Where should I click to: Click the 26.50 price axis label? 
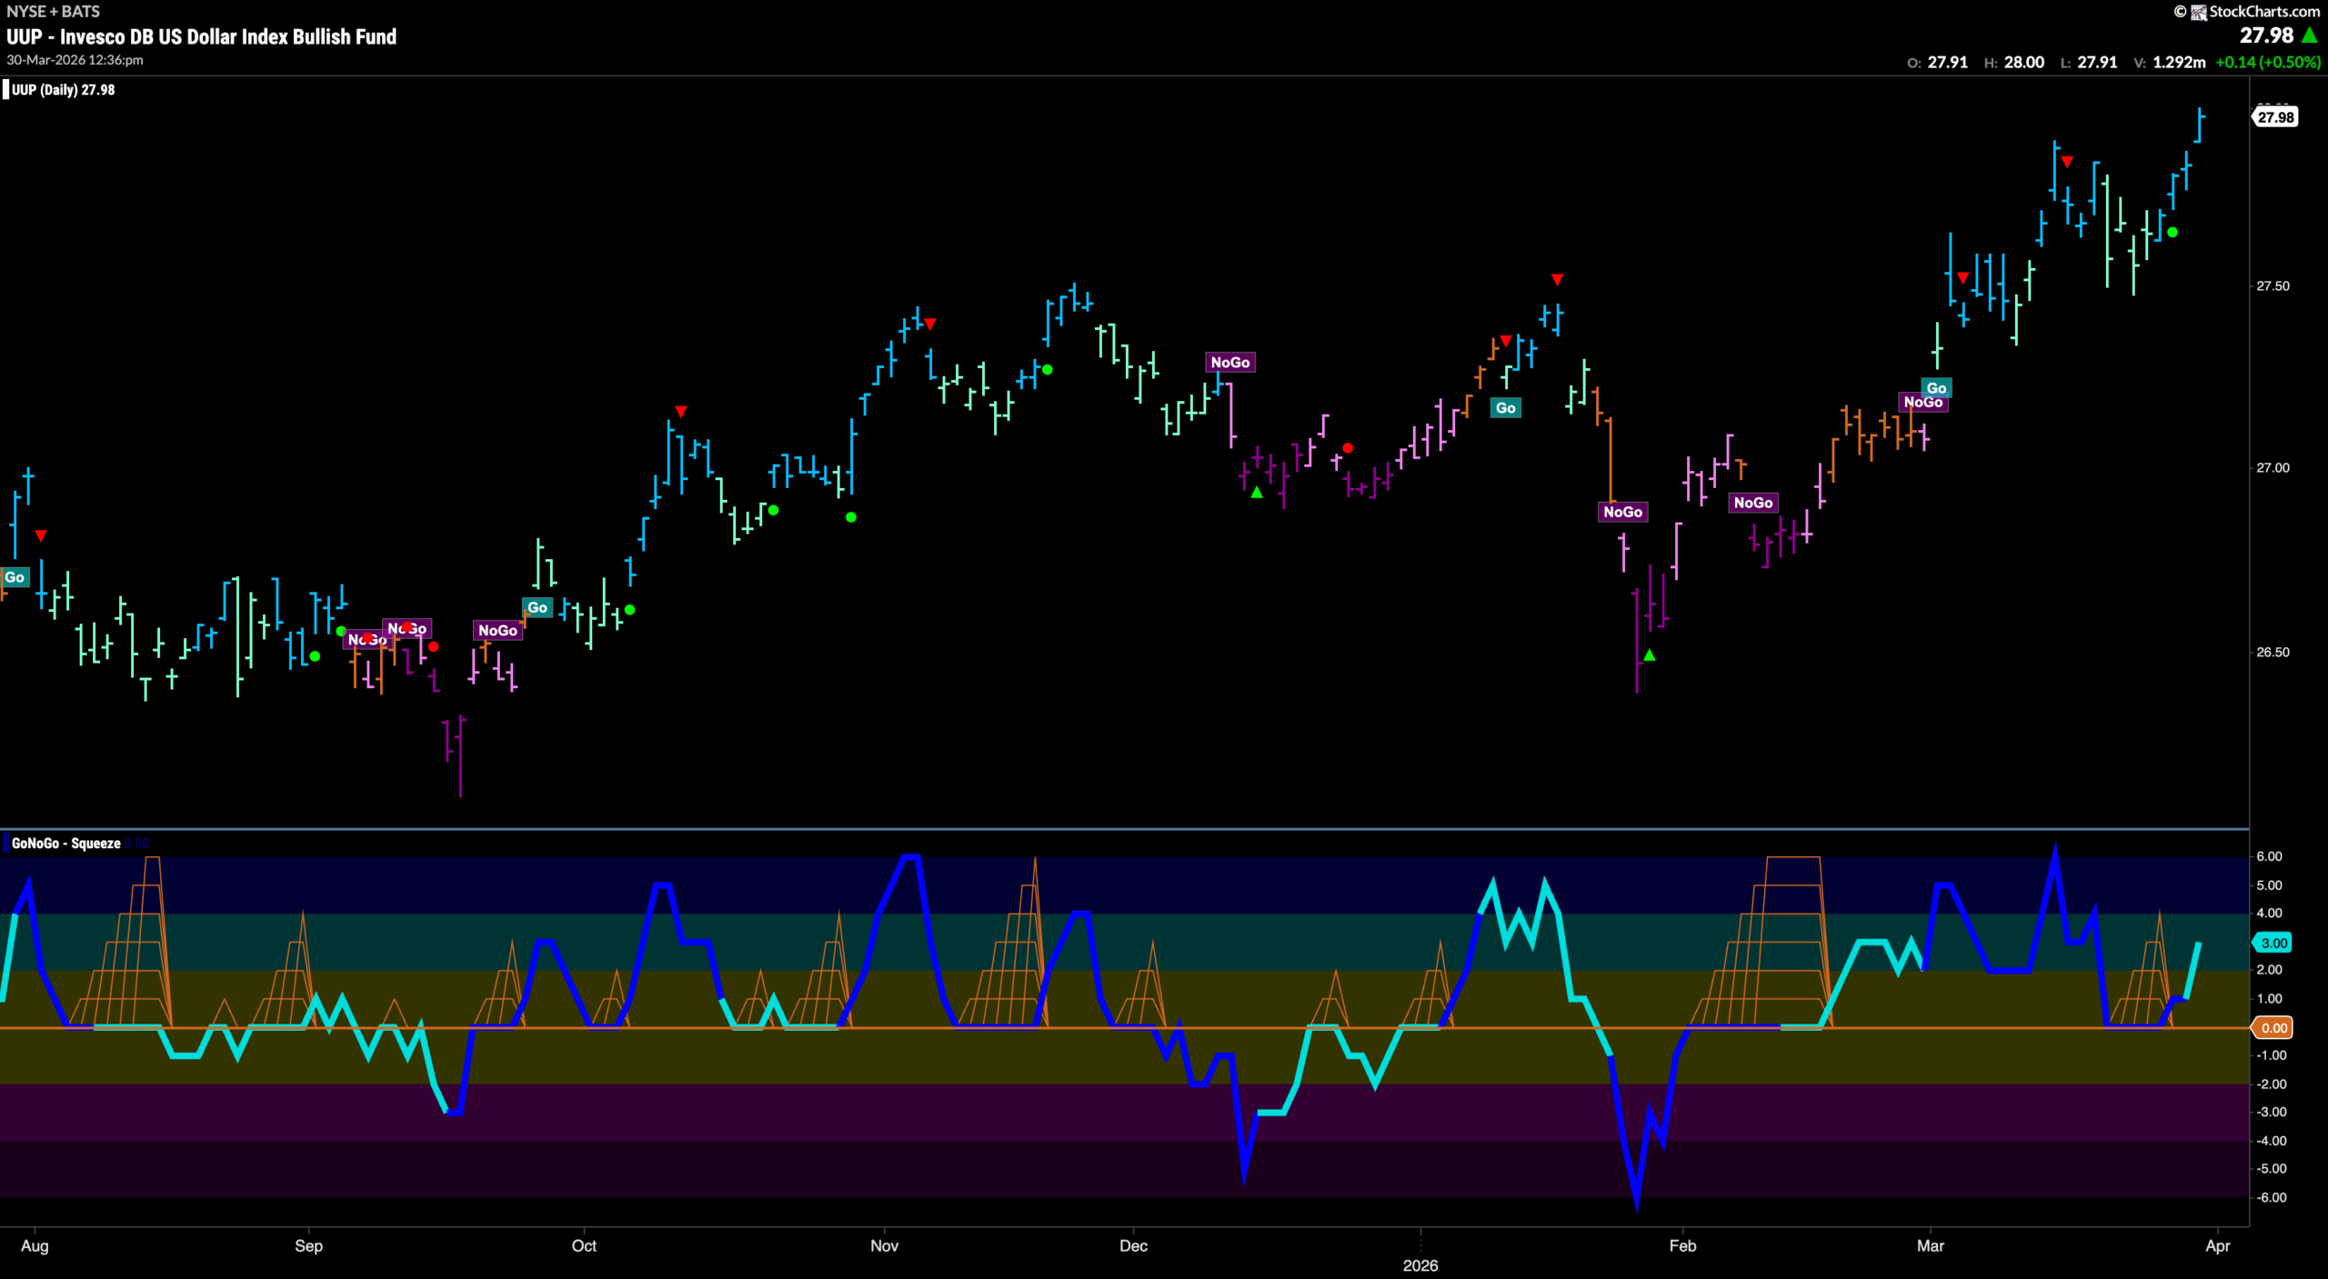(x=2273, y=652)
